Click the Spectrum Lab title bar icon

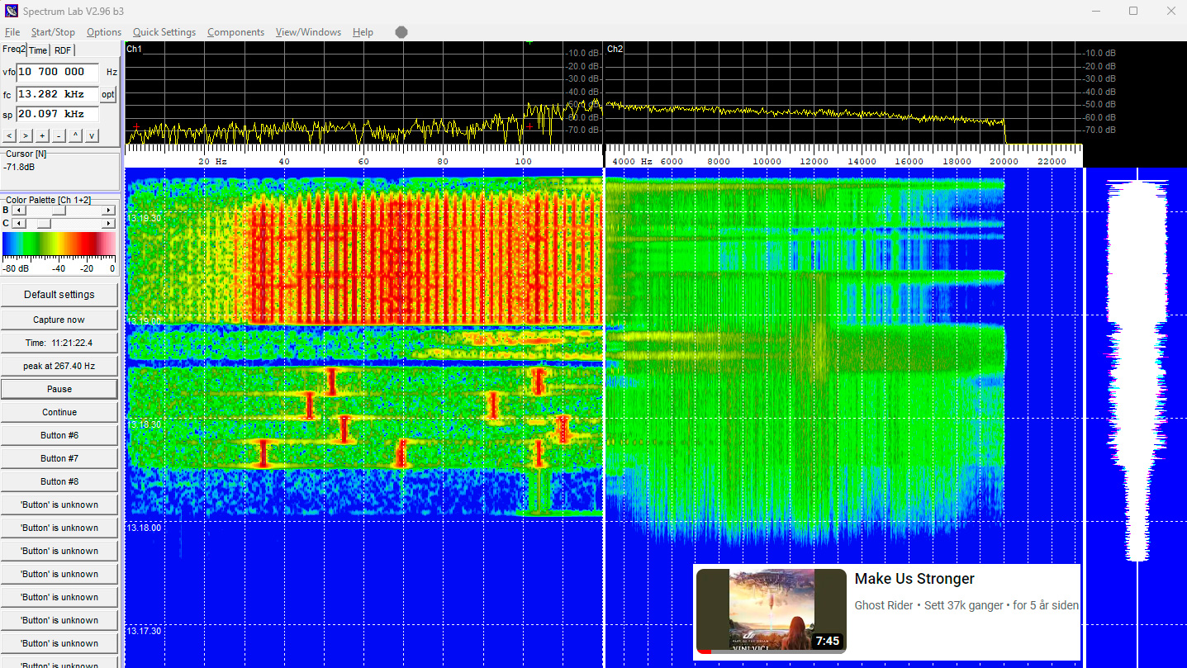[12, 11]
